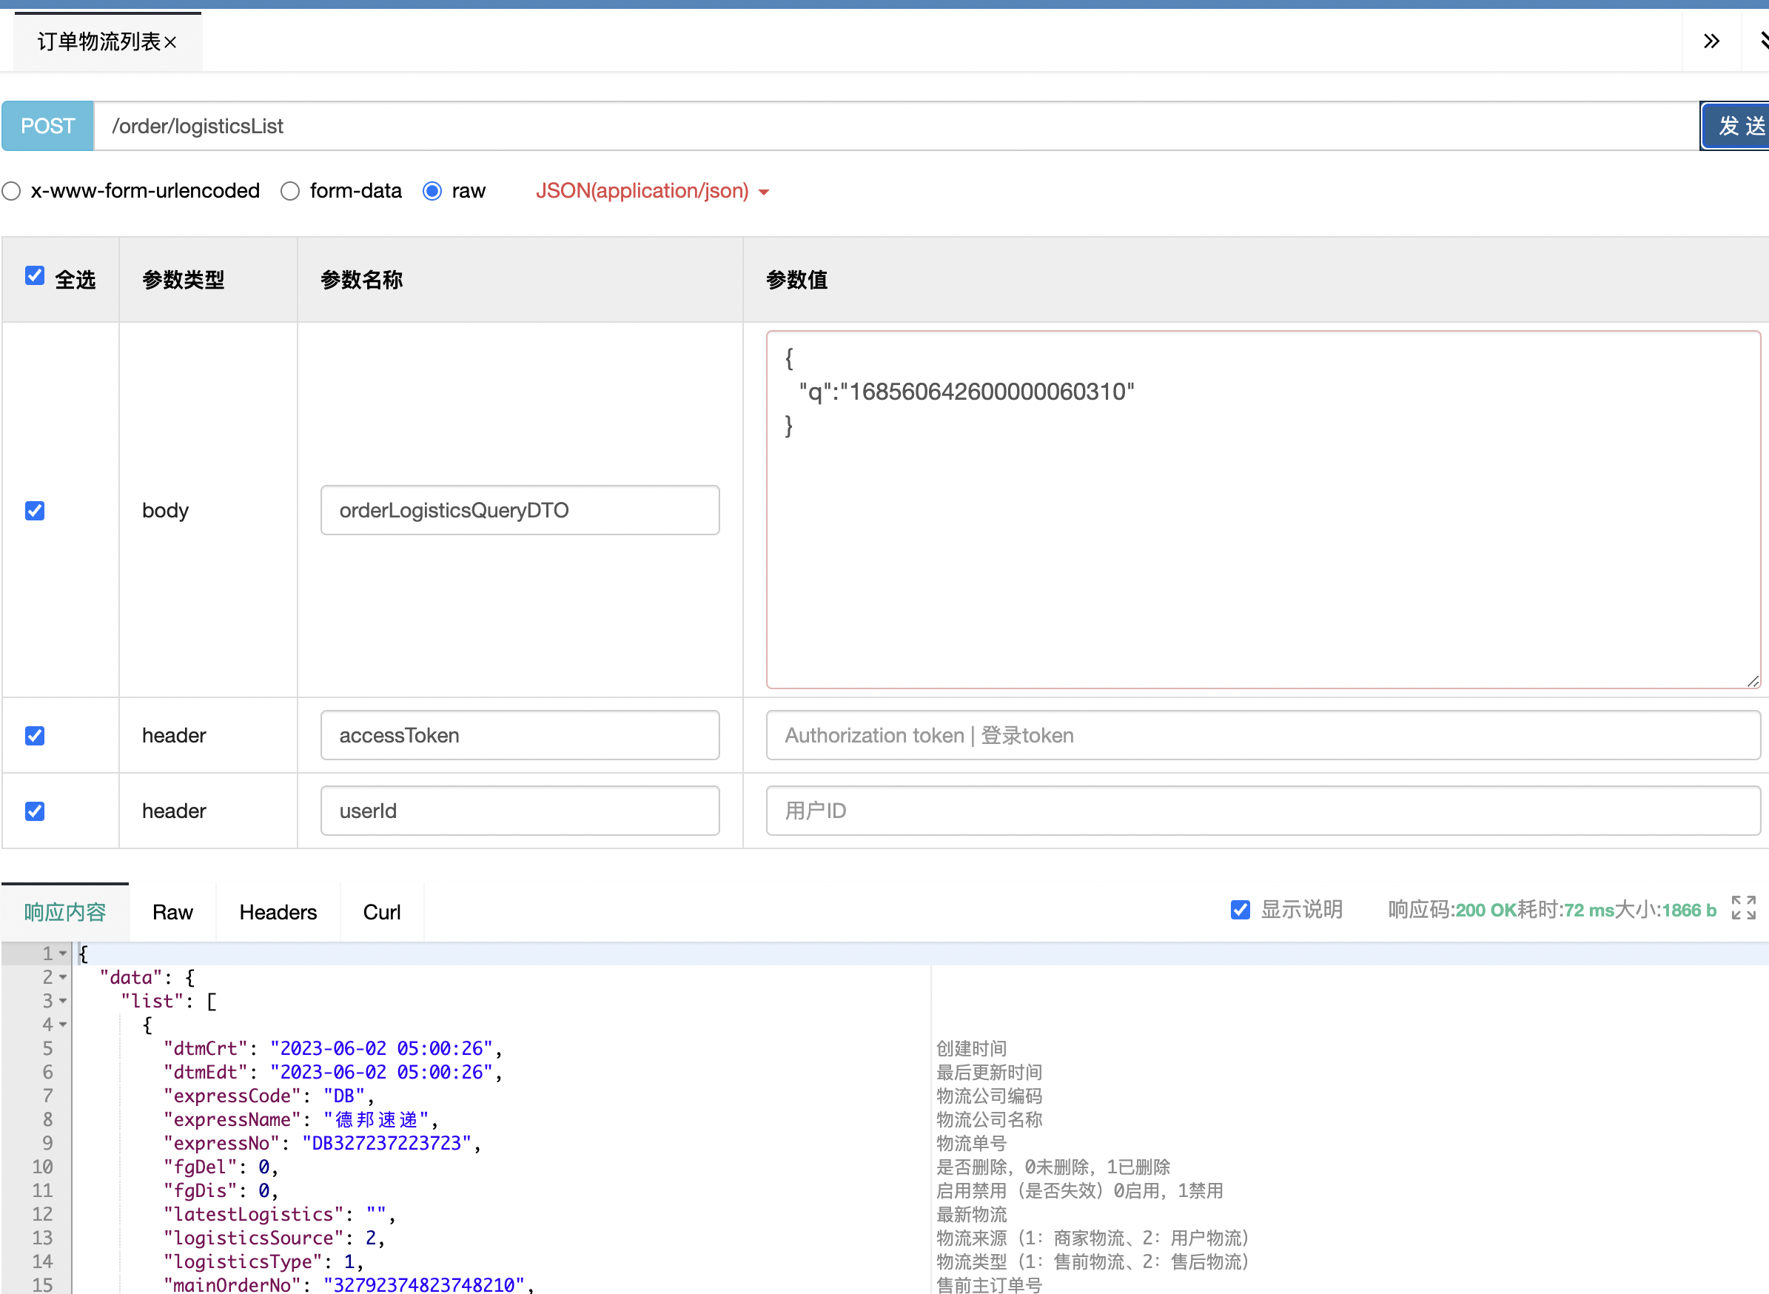Click the 大小 1866 b text
This screenshot has height=1294, width=1769.
click(1665, 909)
